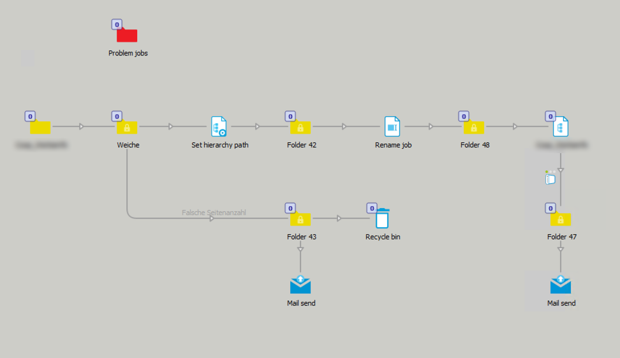The image size is (620, 358).
Task: Click the job count badge on Folder 48
Action: click(464, 116)
